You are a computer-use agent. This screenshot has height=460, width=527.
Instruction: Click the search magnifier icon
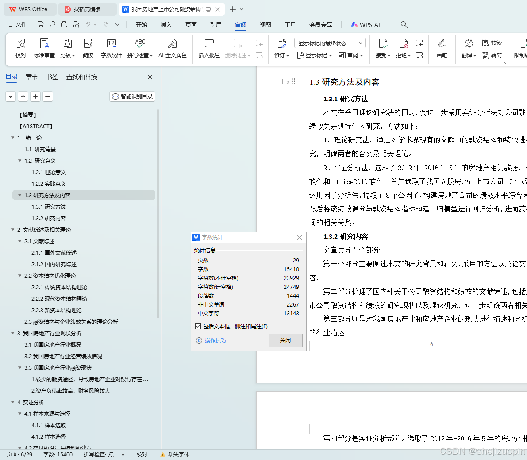404,24
